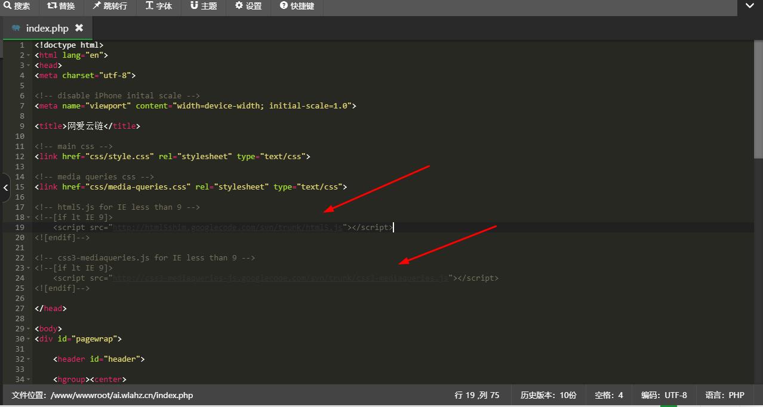The height and width of the screenshot is (407, 763).
Task: Click the "html5.js for IE less than 9" comment
Action: 117,207
